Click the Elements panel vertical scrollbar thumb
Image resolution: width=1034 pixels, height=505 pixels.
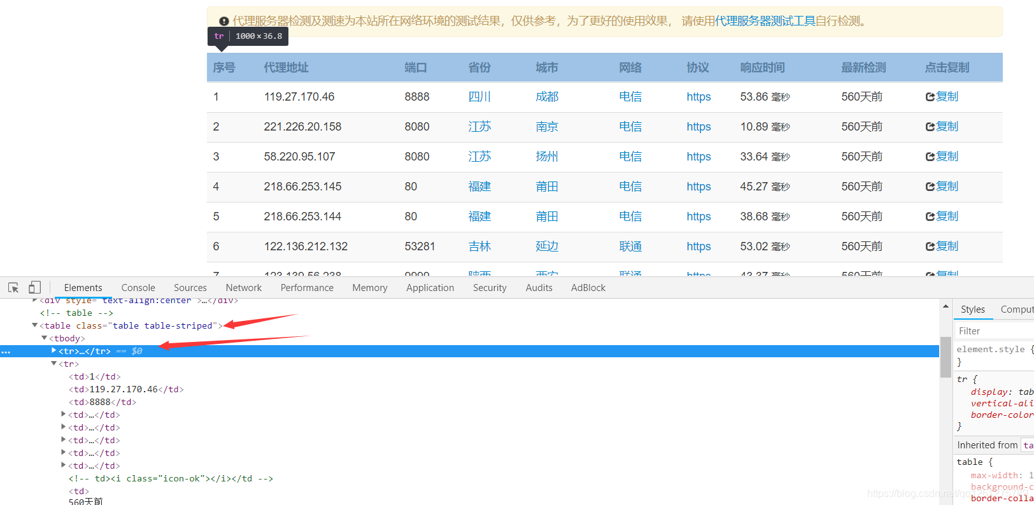tap(945, 357)
